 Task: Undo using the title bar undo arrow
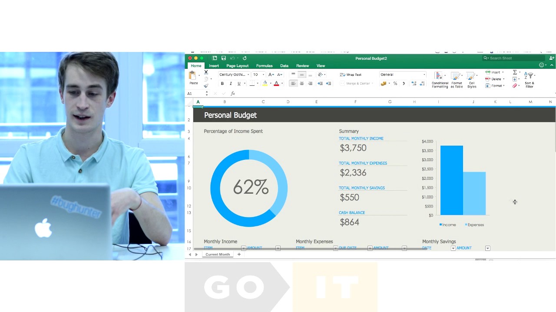(x=232, y=58)
